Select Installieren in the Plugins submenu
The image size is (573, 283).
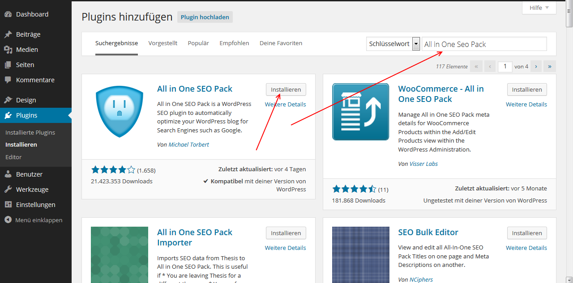[x=21, y=144]
